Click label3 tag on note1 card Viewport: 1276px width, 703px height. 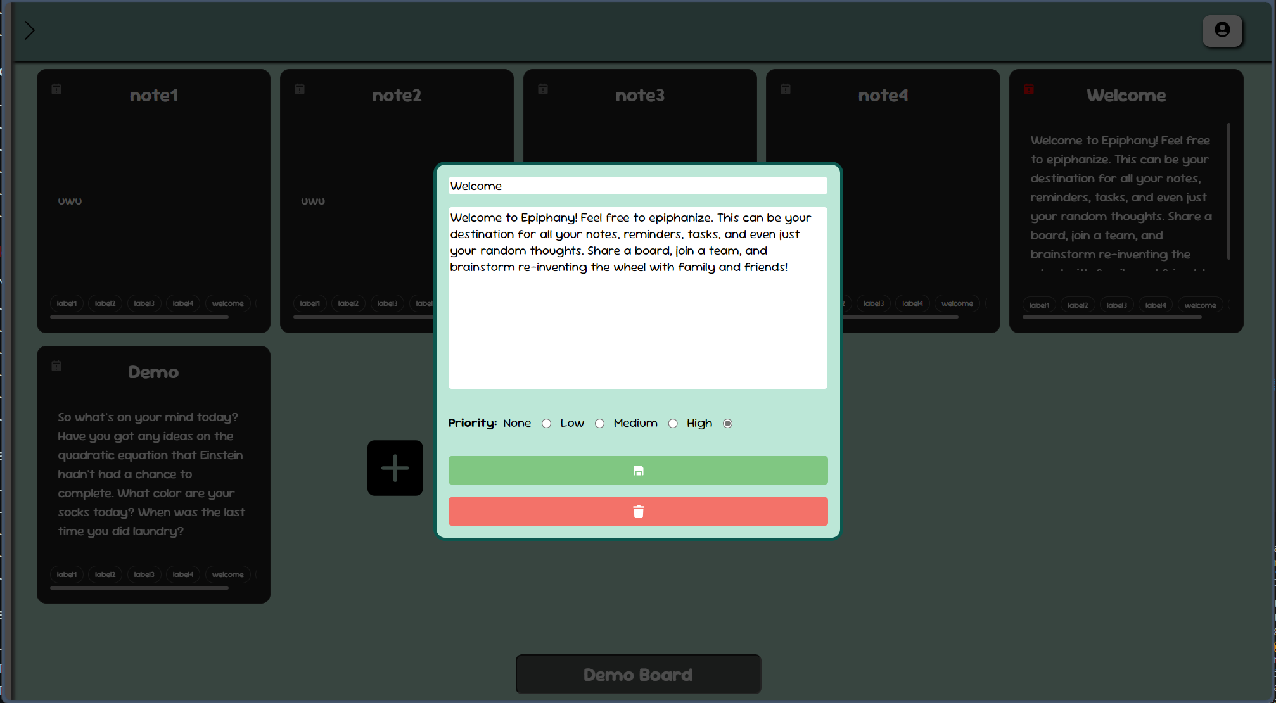pyautogui.click(x=144, y=303)
